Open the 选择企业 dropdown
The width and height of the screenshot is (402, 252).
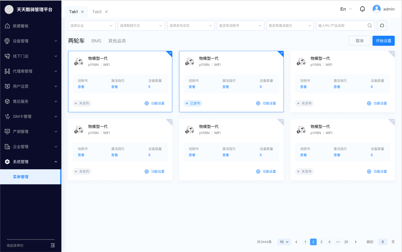92,26
